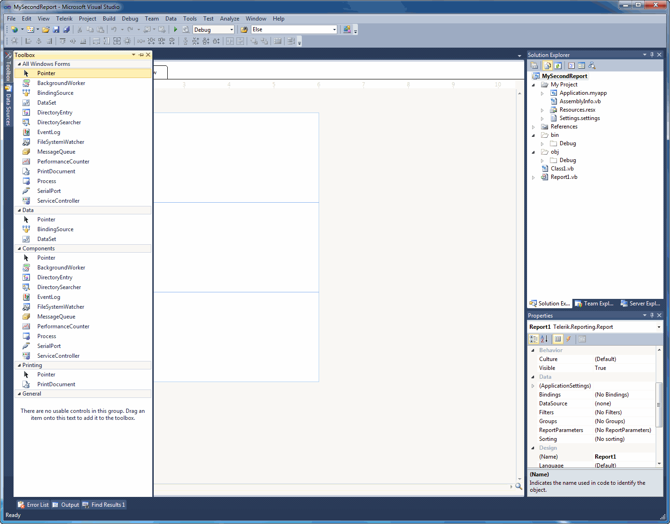Click the View Code icon in Solution Explorer
This screenshot has height=524, width=670.
pos(571,65)
